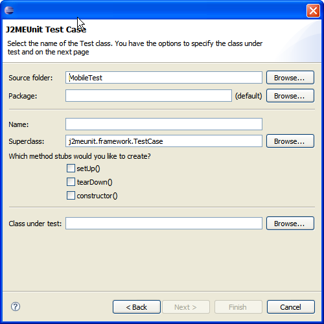The image size is (324, 324).
Task: Click into the Package input field
Action: tap(148, 96)
